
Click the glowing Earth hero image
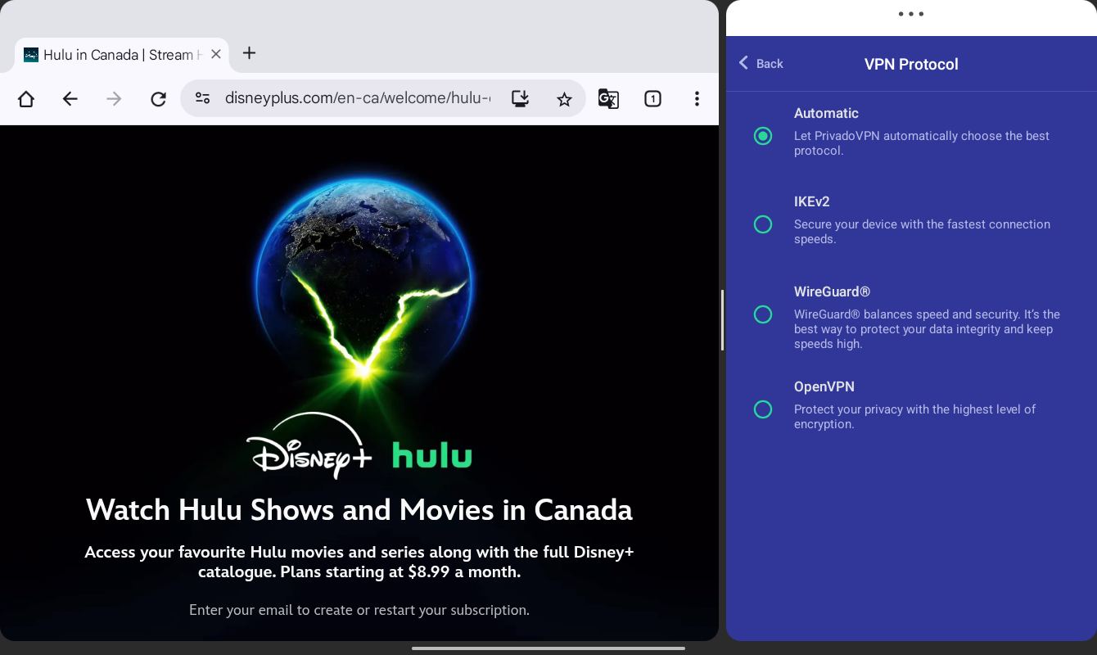[x=363, y=279]
